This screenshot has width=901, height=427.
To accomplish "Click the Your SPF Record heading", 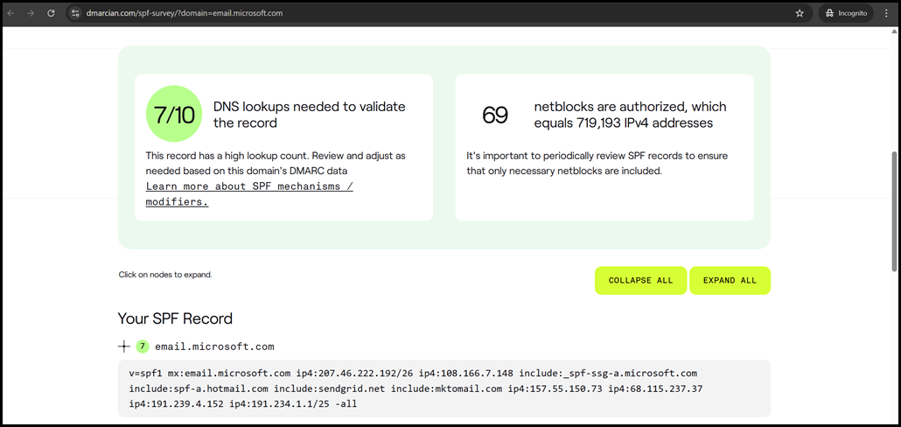I will click(x=175, y=318).
